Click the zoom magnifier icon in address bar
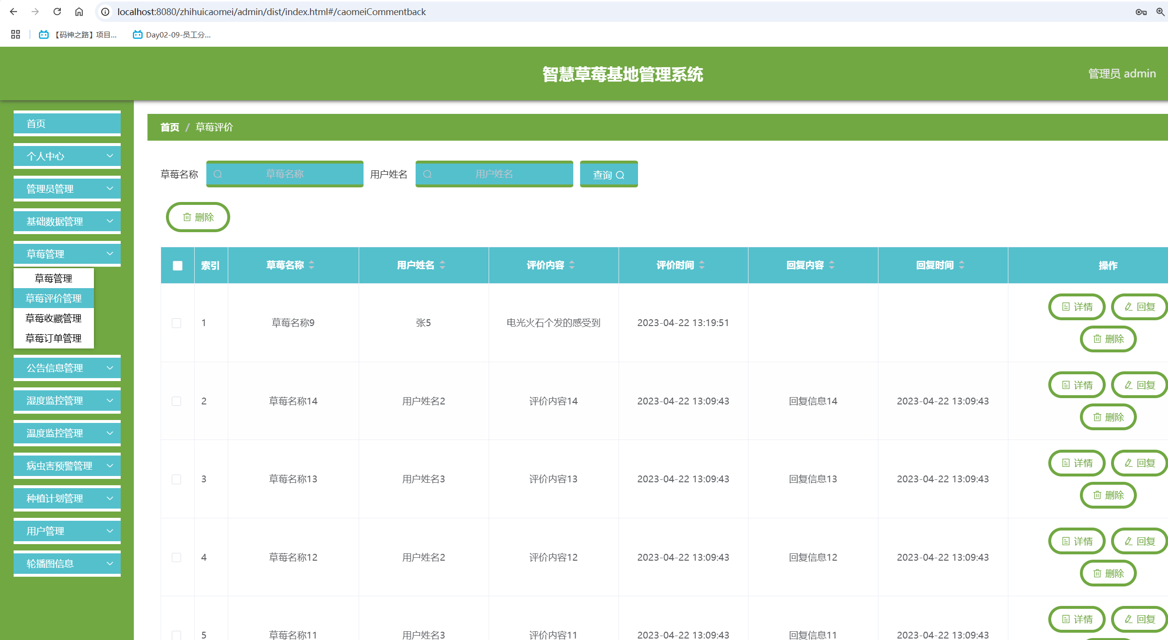 [x=1161, y=12]
